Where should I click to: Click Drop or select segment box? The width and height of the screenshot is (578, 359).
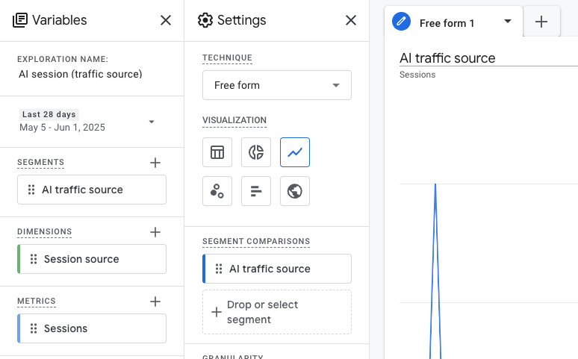pyautogui.click(x=277, y=312)
